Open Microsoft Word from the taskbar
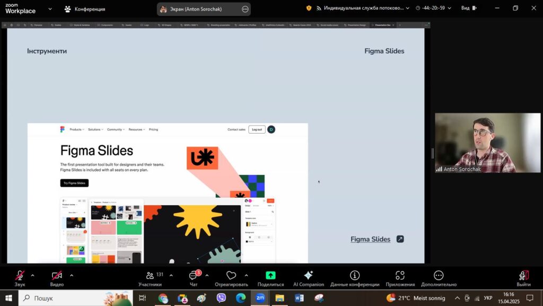 [x=299, y=298]
